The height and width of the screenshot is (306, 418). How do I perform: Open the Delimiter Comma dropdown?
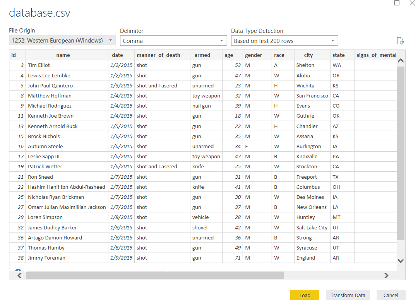tap(173, 41)
